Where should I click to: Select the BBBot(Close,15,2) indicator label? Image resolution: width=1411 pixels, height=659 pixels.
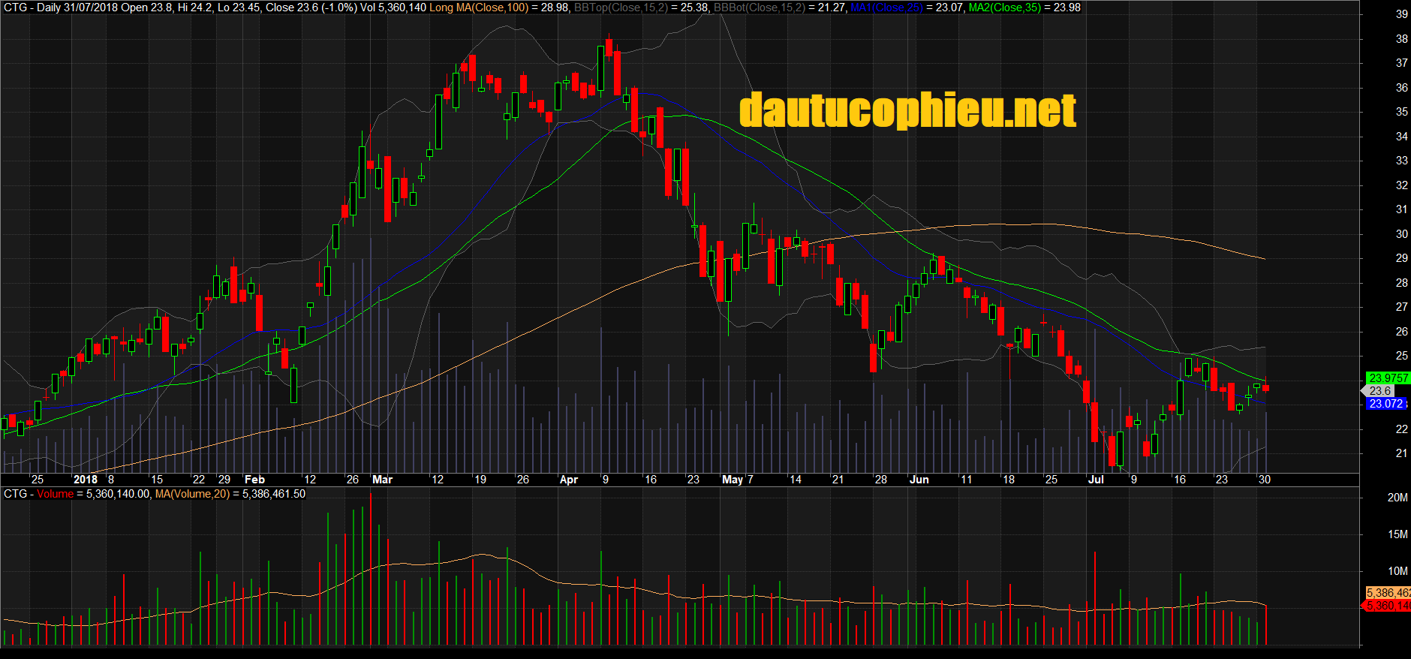pos(759,8)
